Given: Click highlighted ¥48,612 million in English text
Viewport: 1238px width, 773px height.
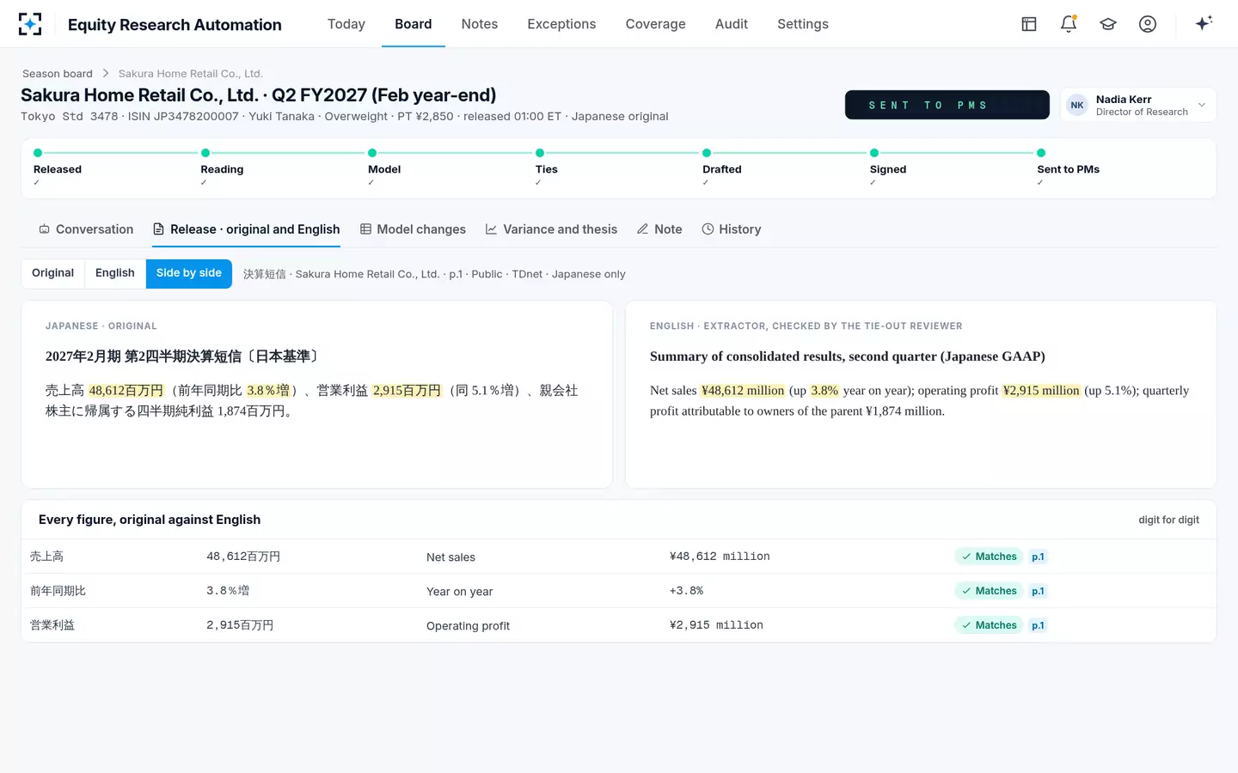Looking at the screenshot, I should pos(743,391).
